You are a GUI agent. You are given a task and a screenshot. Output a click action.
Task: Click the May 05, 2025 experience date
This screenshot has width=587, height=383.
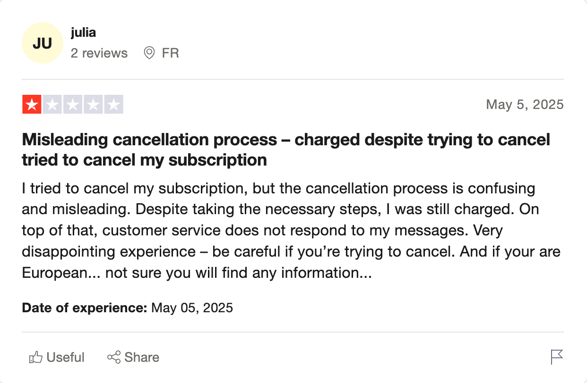click(192, 308)
